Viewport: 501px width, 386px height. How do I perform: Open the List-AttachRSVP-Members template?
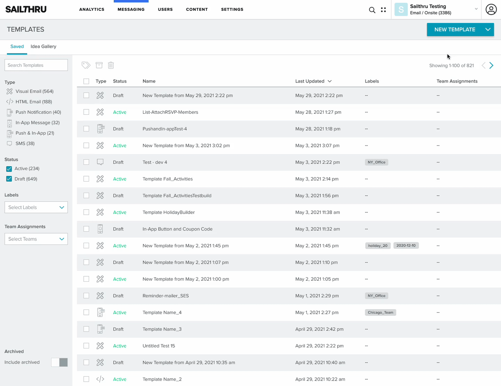(x=170, y=112)
